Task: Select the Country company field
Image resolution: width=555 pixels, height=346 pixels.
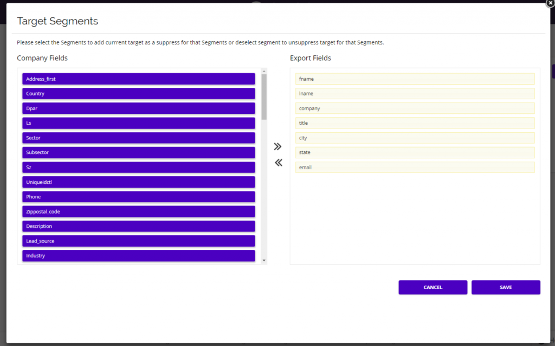Action: click(138, 93)
